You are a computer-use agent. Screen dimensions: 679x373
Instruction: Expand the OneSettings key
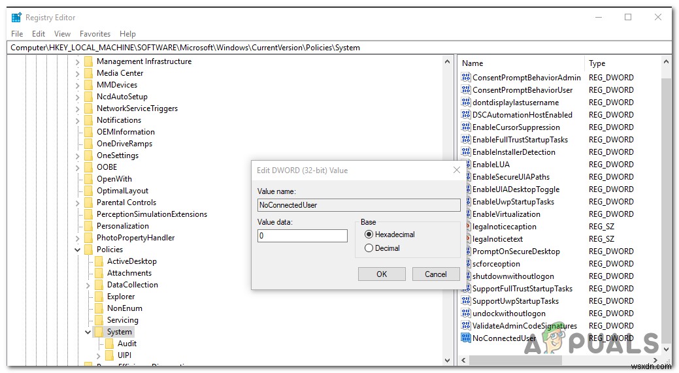tap(78, 155)
